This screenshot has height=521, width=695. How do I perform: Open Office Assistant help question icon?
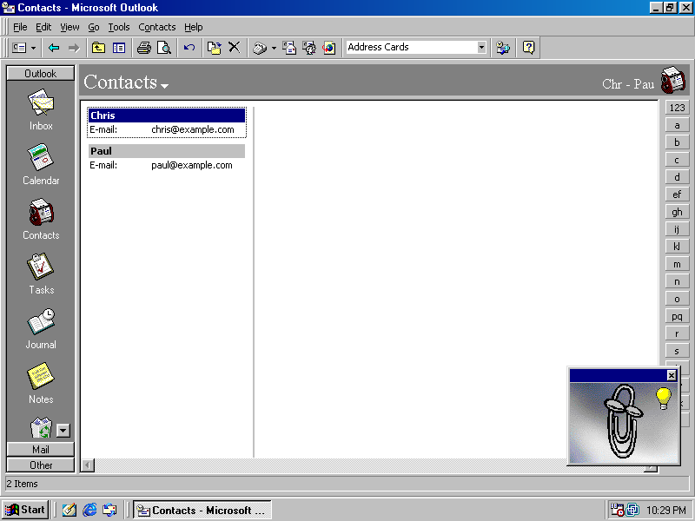point(528,48)
